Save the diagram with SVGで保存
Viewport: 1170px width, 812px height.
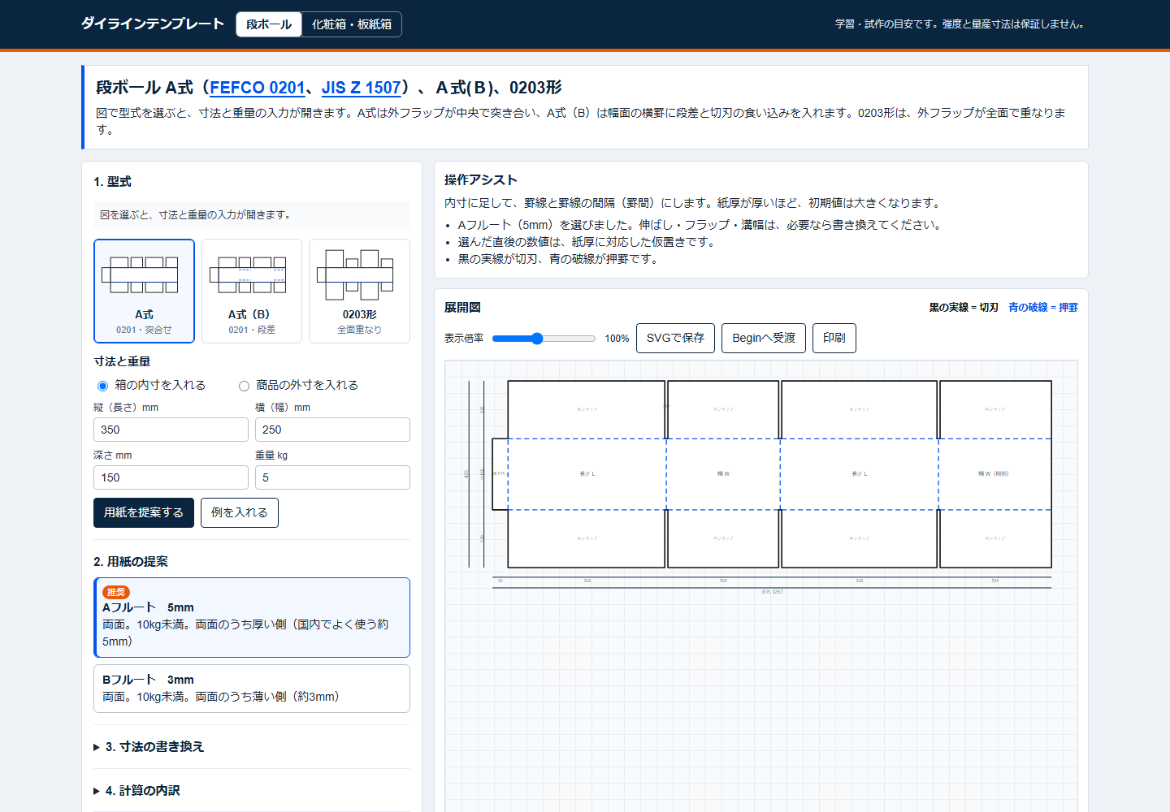675,338
